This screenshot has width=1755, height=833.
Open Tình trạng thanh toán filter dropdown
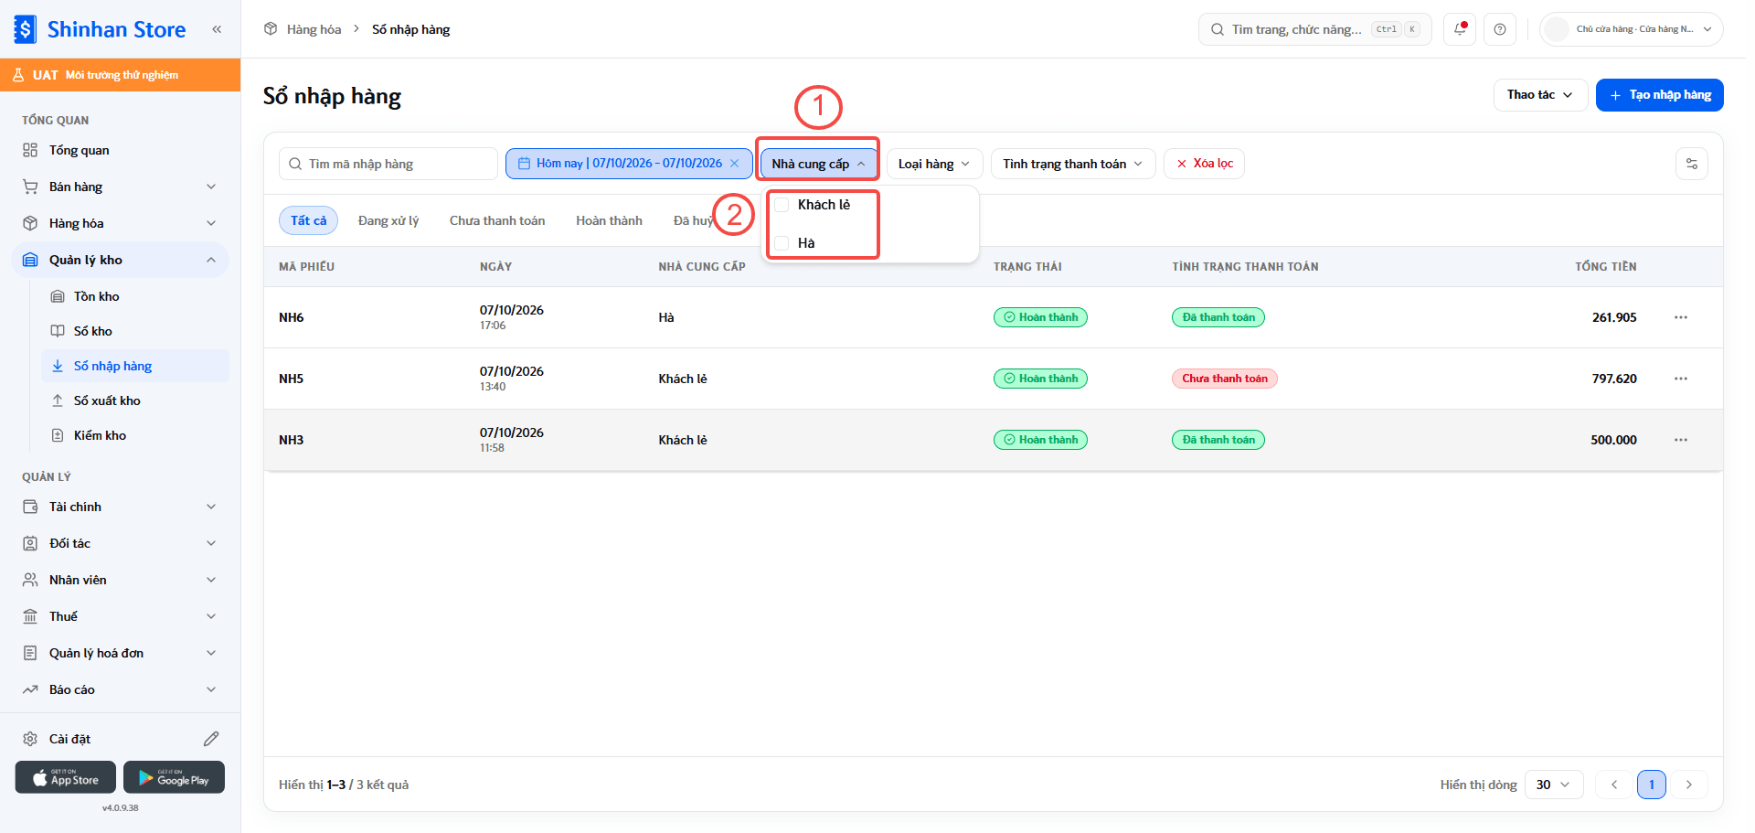[1073, 164]
